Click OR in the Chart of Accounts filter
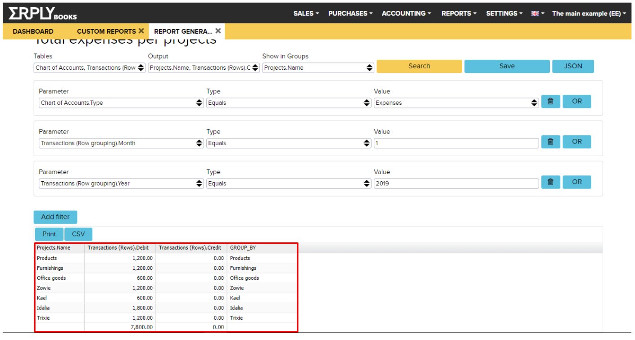635x340 pixels. click(x=577, y=101)
